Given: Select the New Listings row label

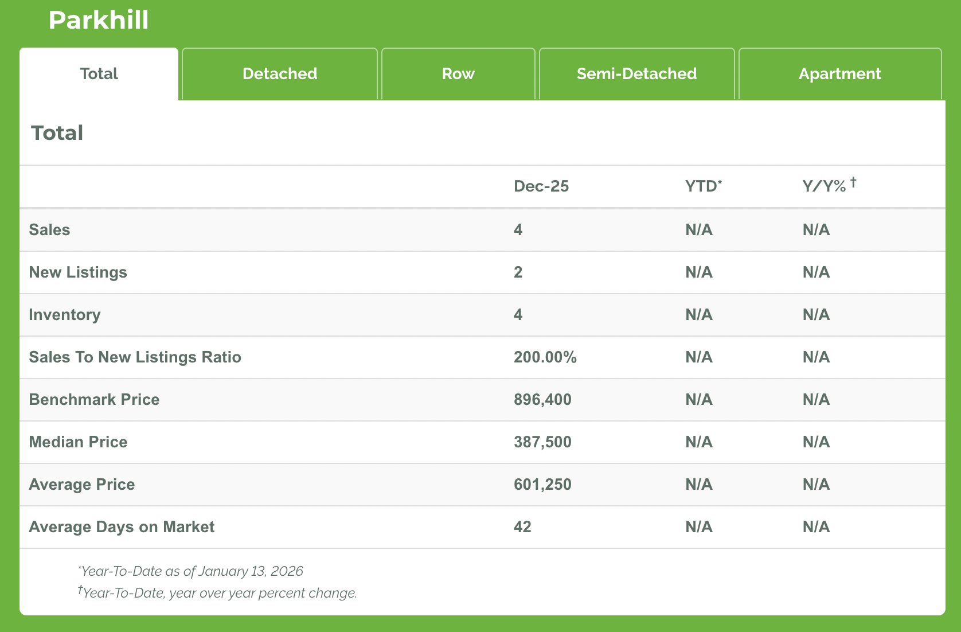Looking at the screenshot, I should click(78, 272).
